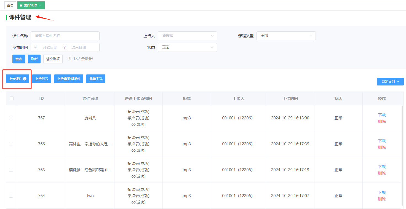Open the 状态 dropdown showing 正常

(187, 47)
